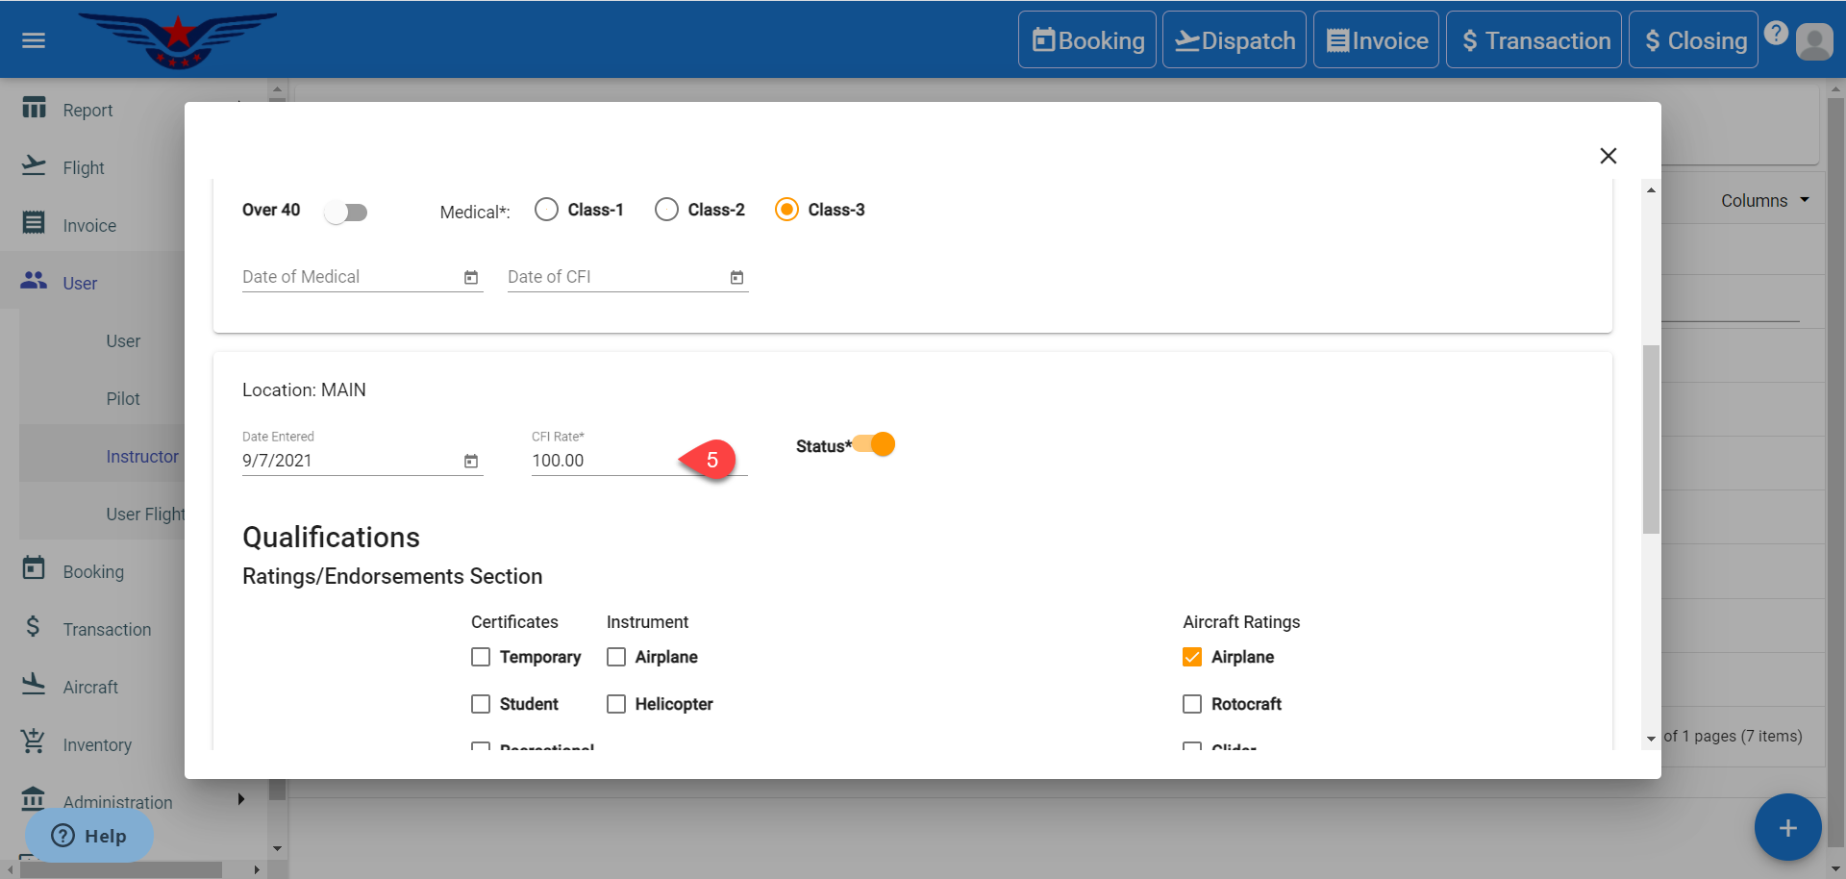Image resolution: width=1846 pixels, height=879 pixels.
Task: Open Date Entered calendar picker
Action: 471,462
